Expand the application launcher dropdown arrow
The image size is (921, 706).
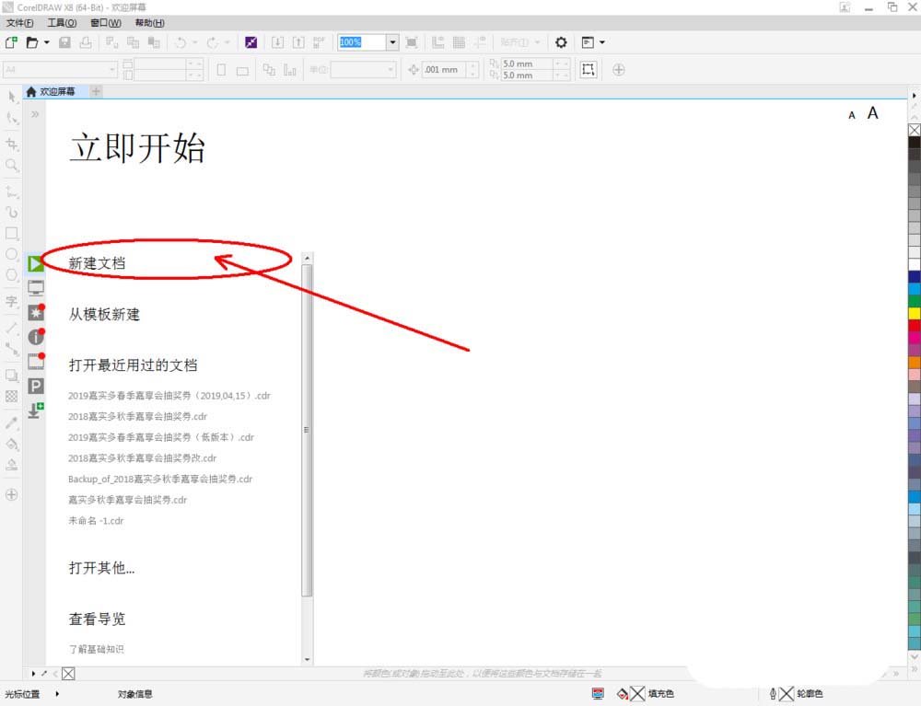602,42
